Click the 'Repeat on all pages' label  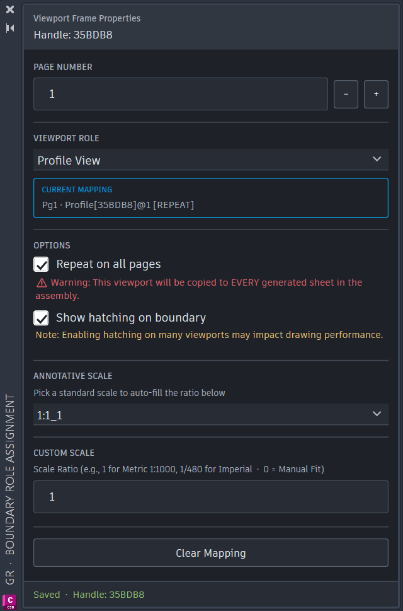pyautogui.click(x=108, y=264)
